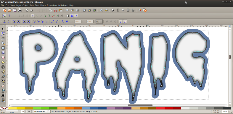Pick the sky blue palette swatch
Viewport: 233px width, 114px height.
click(x=86, y=108)
